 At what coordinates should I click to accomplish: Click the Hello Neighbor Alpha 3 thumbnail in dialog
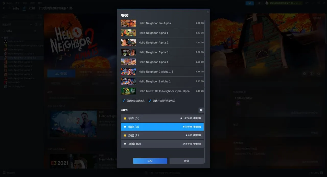128,52
